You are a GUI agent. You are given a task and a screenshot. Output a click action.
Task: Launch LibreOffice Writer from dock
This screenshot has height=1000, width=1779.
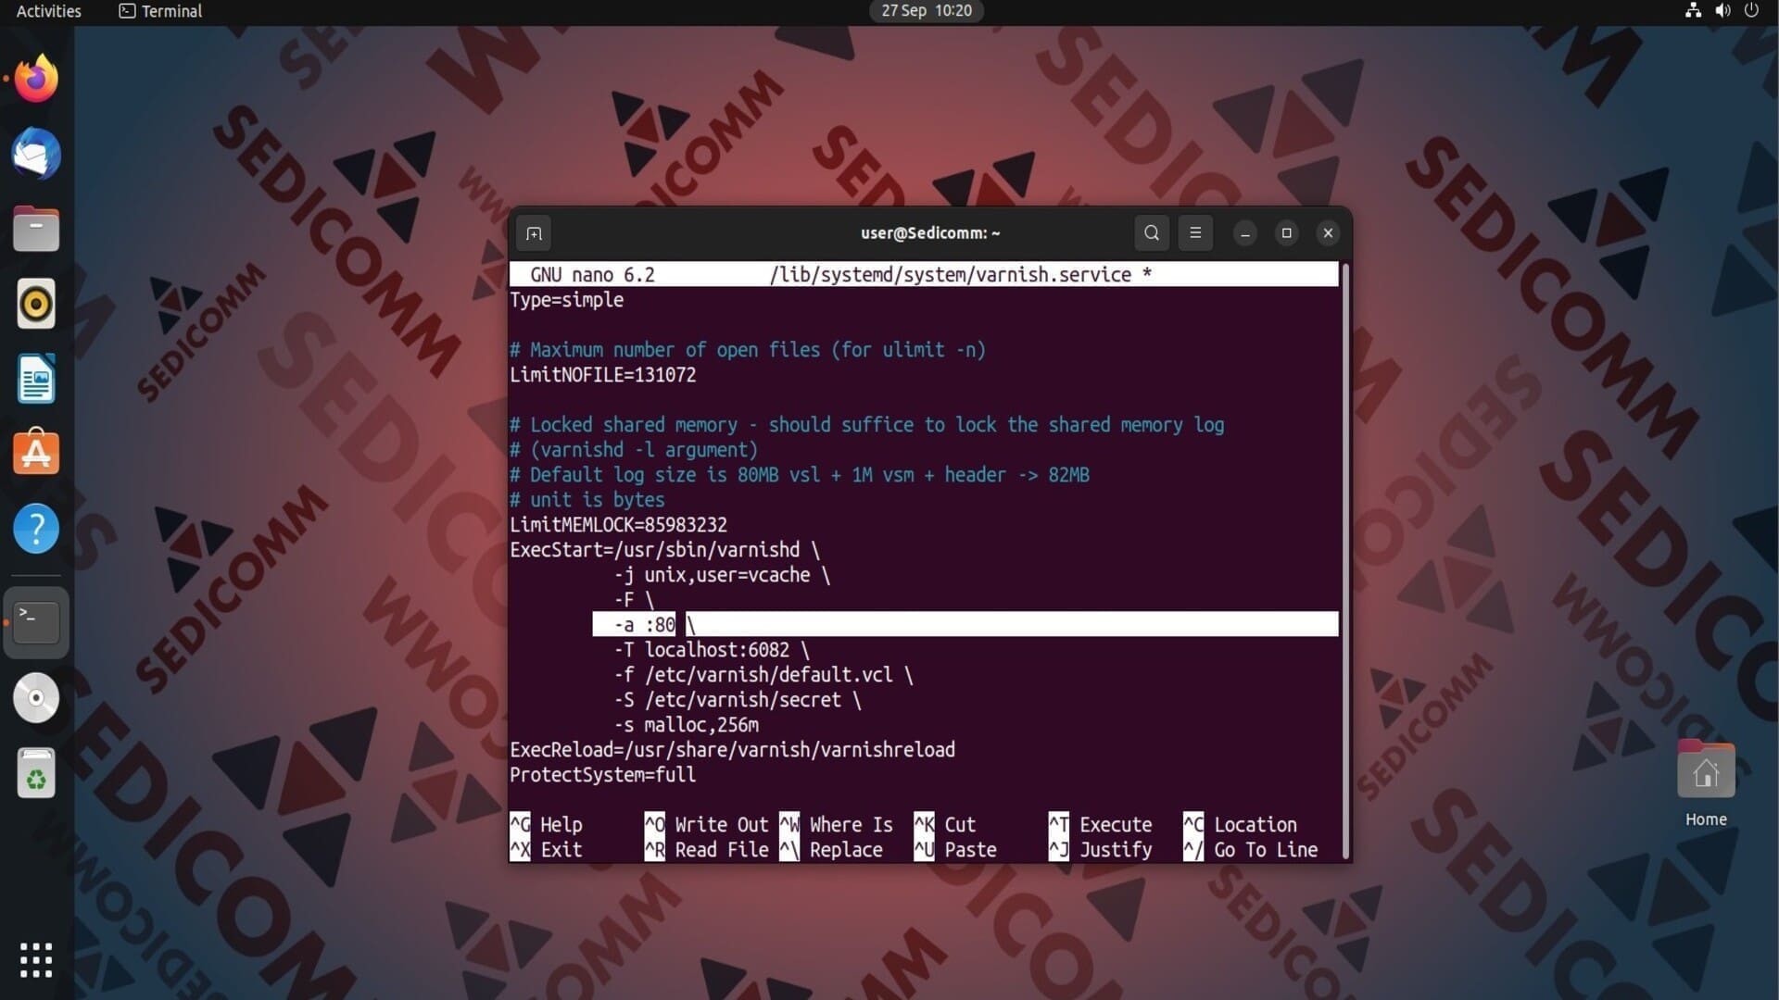(36, 379)
